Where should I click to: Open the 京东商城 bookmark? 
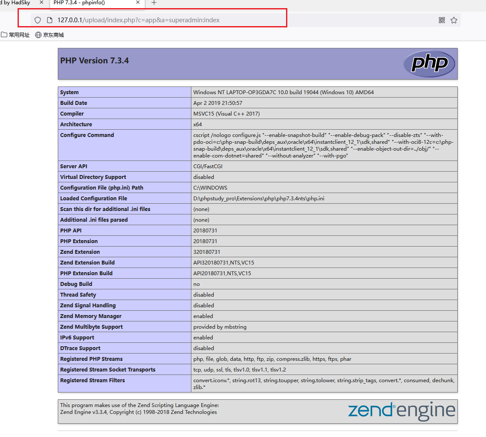(50, 35)
